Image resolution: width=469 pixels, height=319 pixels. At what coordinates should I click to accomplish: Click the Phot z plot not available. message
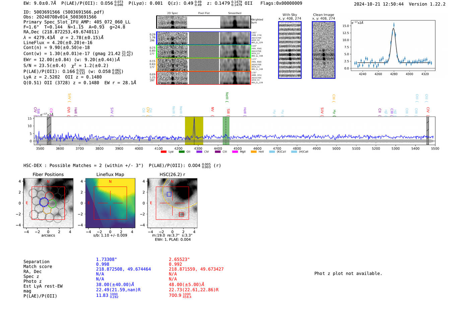point(348,273)
